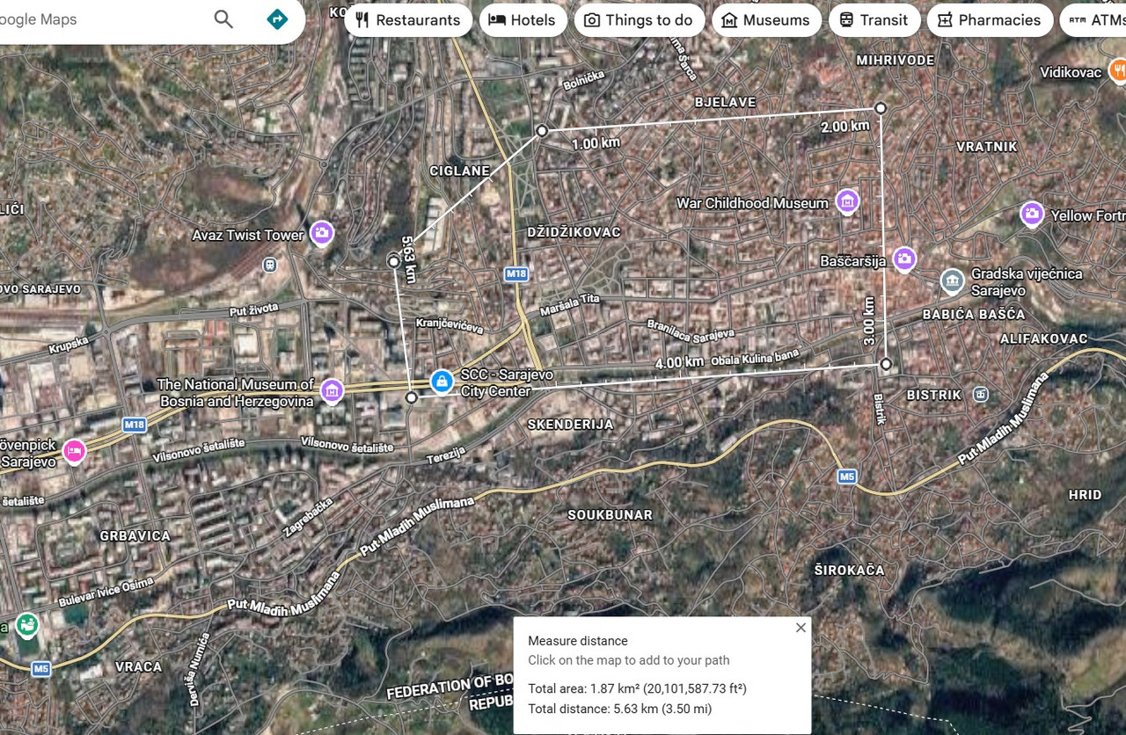Click the 3.00 km distance label
Screen dimensions: 1126x735
(869, 321)
